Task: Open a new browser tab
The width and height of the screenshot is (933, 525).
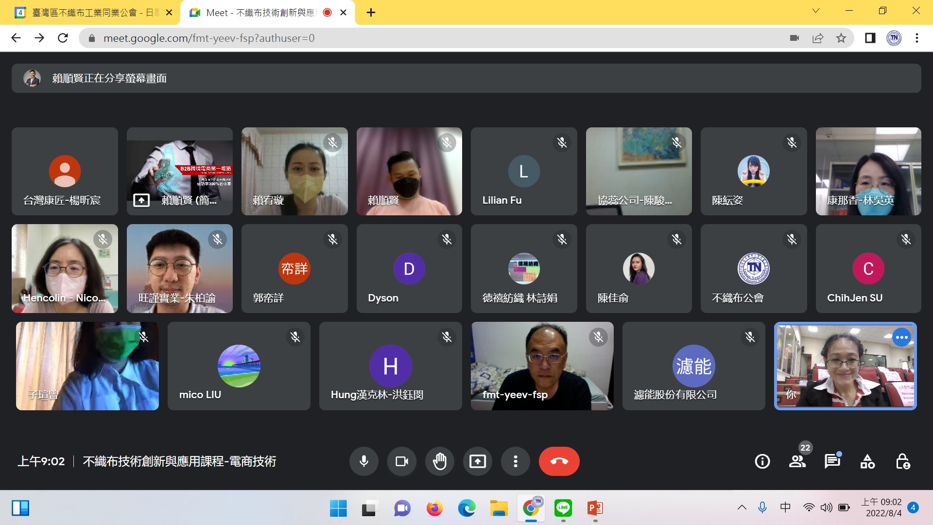Action: [371, 13]
